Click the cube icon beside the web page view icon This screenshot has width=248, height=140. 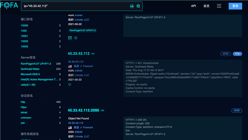tap(76, 38)
